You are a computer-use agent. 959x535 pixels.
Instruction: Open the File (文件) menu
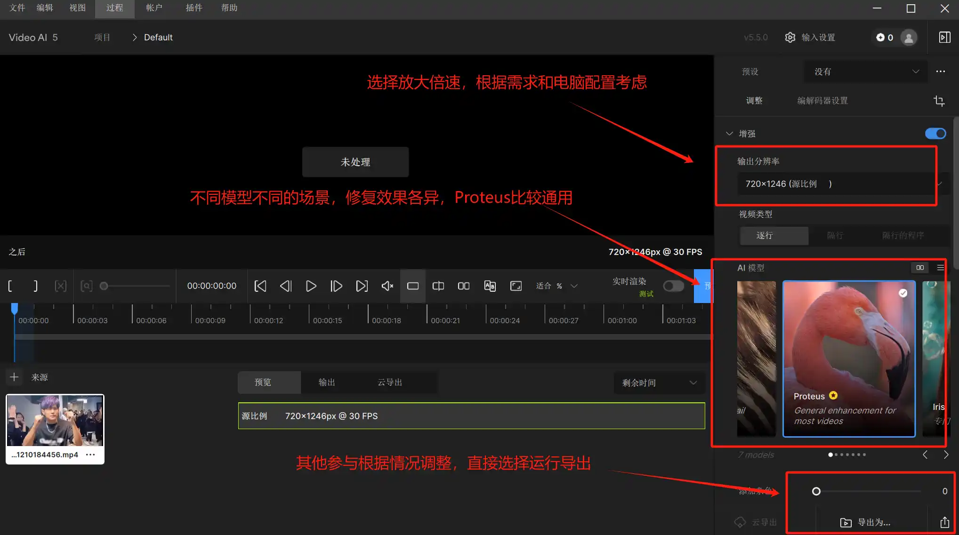click(x=17, y=8)
